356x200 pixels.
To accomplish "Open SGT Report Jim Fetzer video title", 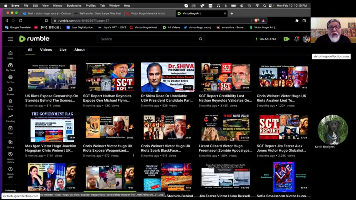I will pos(281,148).
